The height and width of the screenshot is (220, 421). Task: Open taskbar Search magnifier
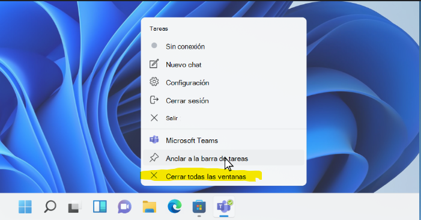pyautogui.click(x=50, y=207)
